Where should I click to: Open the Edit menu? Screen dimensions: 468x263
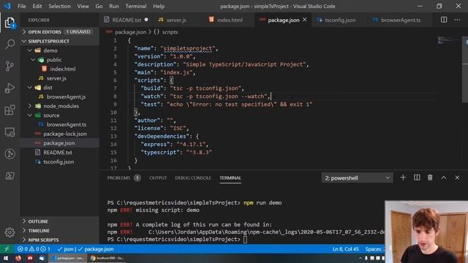pyautogui.click(x=37, y=6)
